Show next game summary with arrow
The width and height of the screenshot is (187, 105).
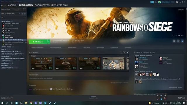coord(124,52)
